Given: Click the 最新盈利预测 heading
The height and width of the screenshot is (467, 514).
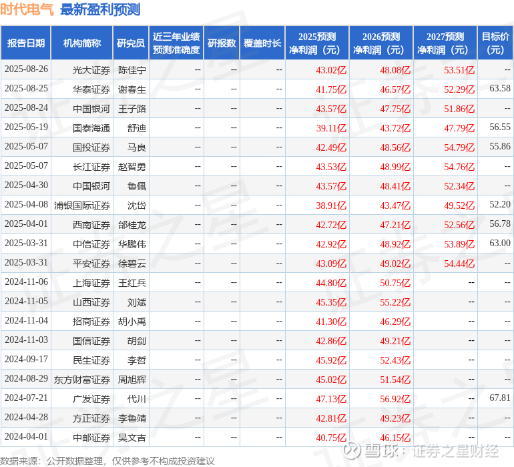Looking at the screenshot, I should pos(100,9).
